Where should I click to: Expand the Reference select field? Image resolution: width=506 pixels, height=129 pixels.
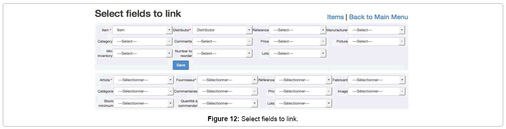pyautogui.click(x=298, y=30)
